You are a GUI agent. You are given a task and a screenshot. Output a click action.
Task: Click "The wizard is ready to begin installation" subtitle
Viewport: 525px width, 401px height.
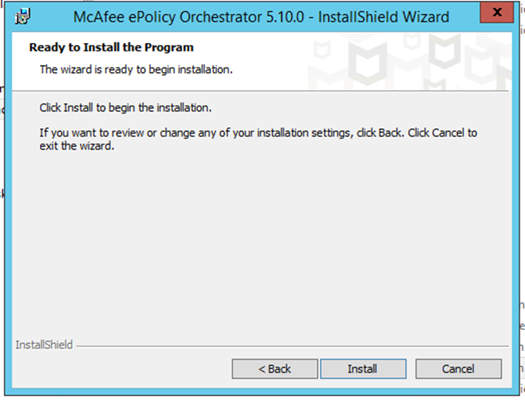coord(136,70)
